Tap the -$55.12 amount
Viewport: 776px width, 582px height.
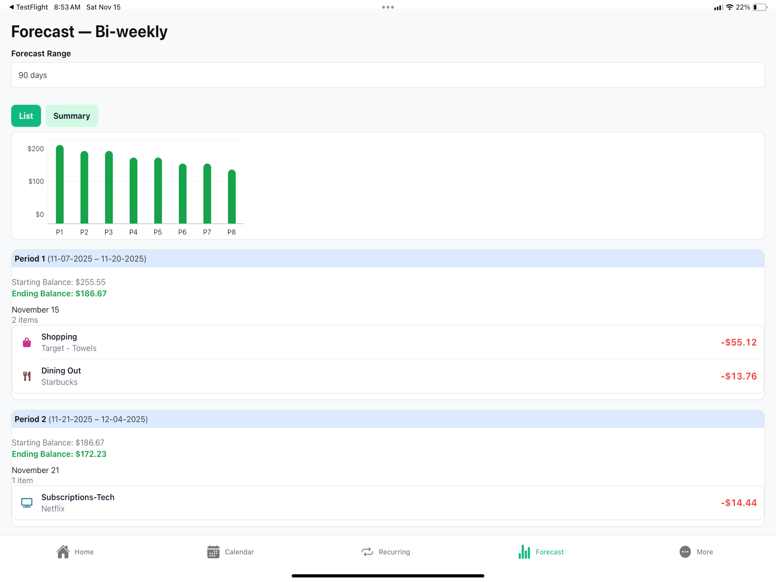(x=739, y=342)
